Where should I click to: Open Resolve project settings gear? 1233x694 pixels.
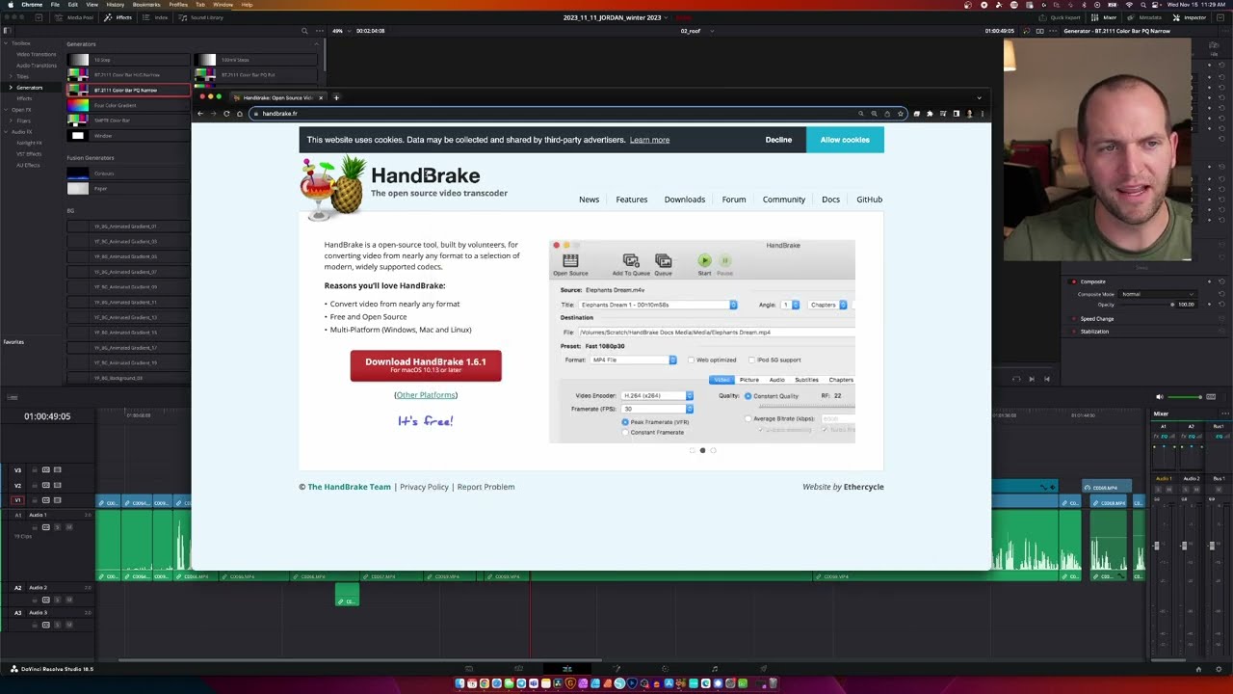[x=1219, y=669]
